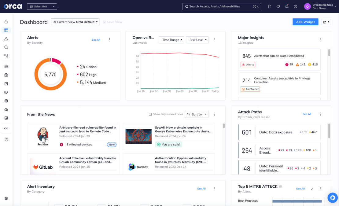Click the user avatar circle
The width and height of the screenshot is (339, 206).
pyautogui.click(x=307, y=6)
